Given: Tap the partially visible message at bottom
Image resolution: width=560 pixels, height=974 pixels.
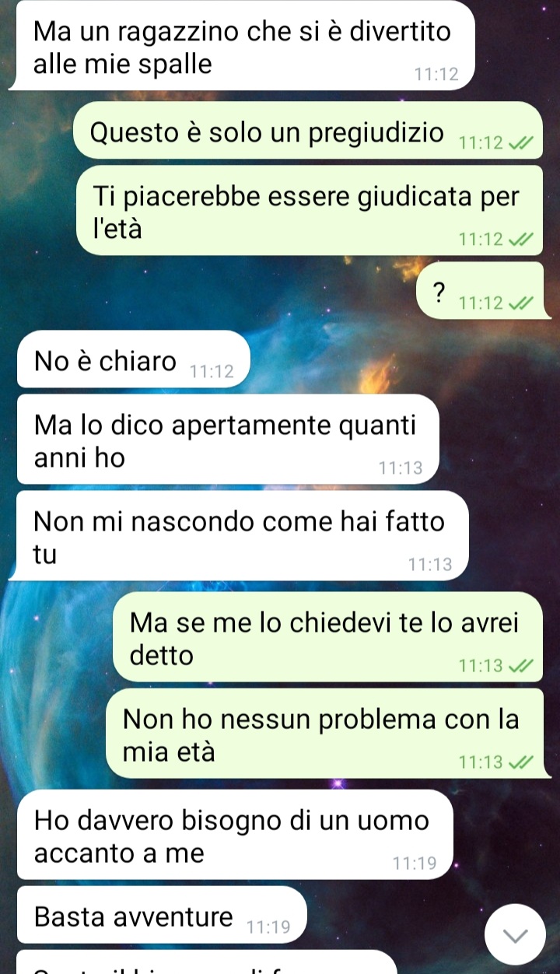Looking at the screenshot, I should (207, 962).
